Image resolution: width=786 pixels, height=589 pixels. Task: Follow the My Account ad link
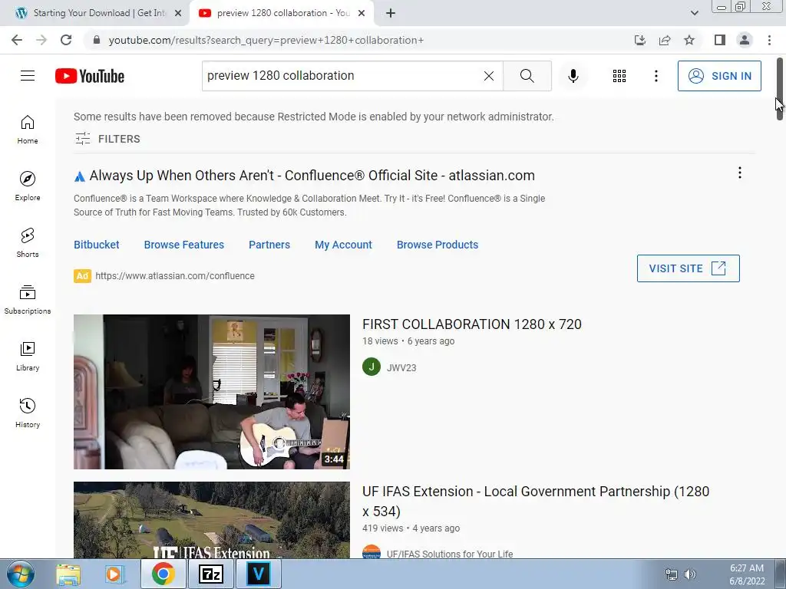343,245
